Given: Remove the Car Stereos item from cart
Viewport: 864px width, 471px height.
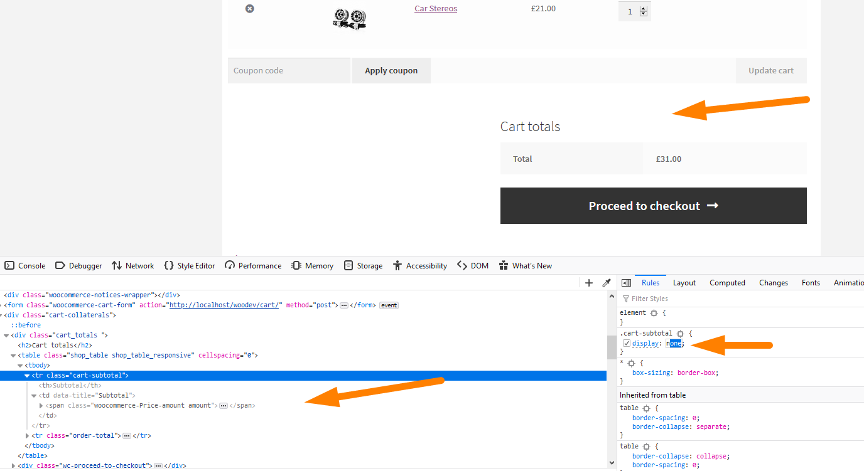Looking at the screenshot, I should pyautogui.click(x=250, y=9).
